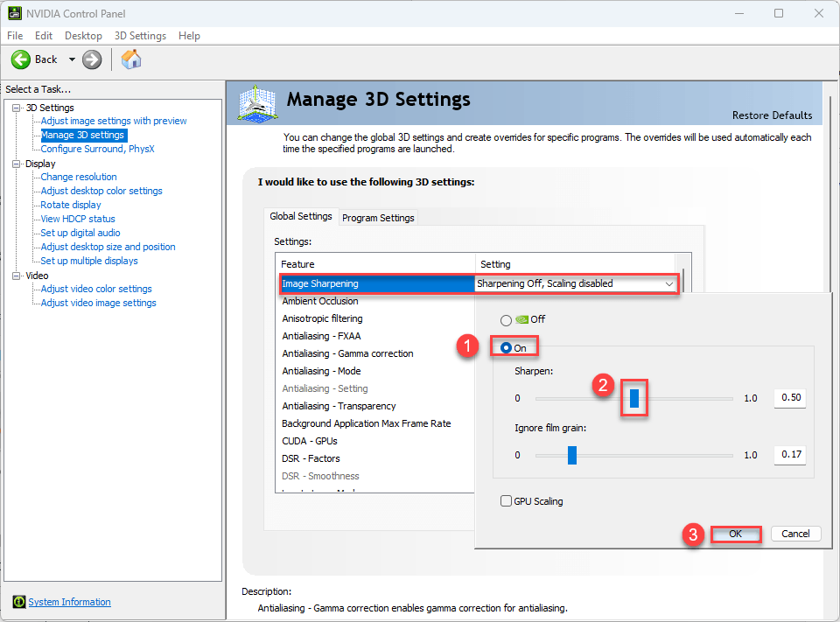Screen dimensions: 840x622
Task: Click the Forward arrow icon in toolbar
Action: pyautogui.click(x=92, y=59)
